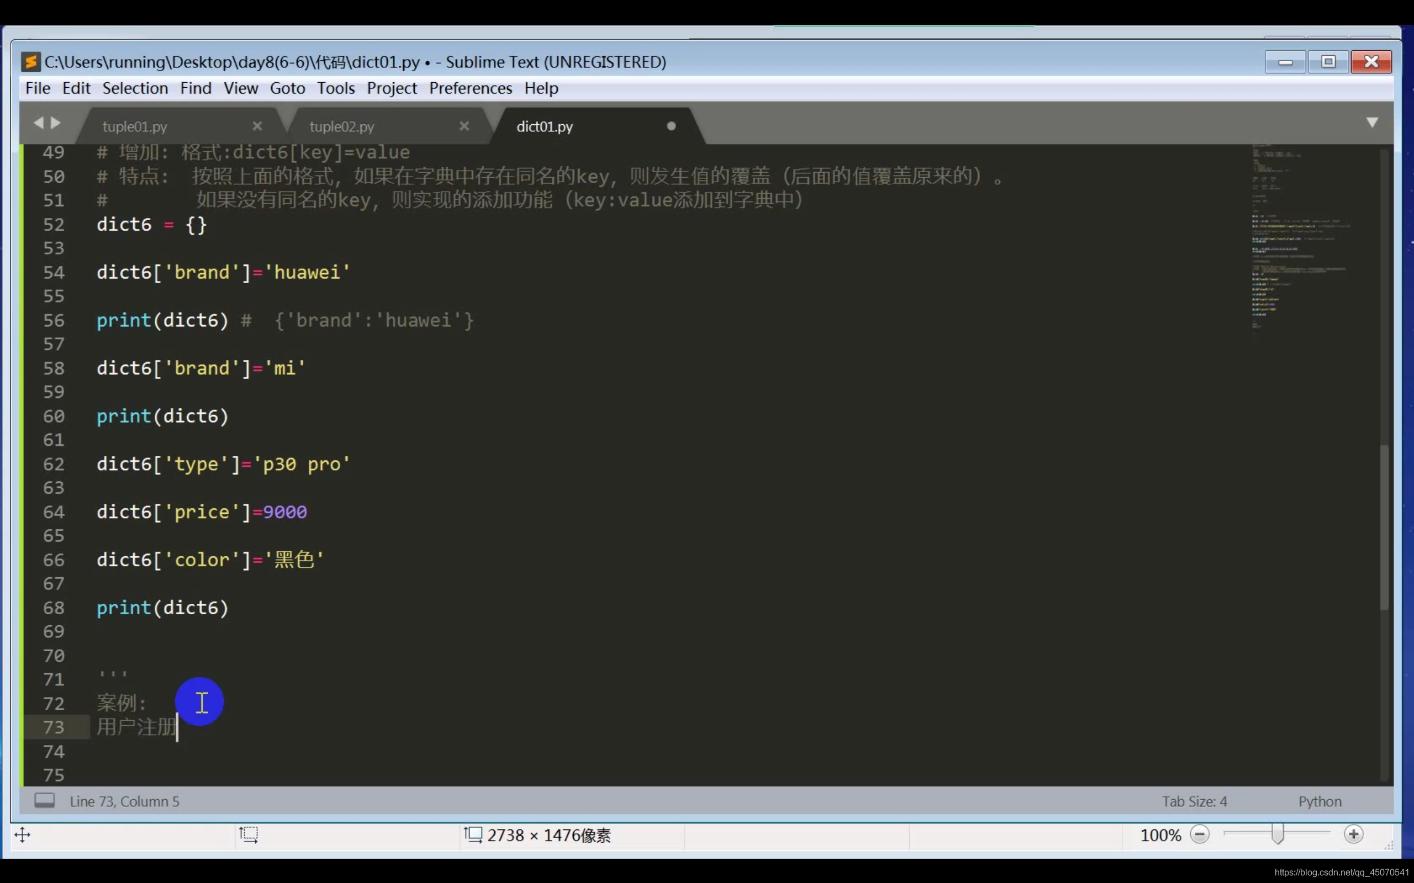Click the zoom level slider handle
This screenshot has width=1414, height=883.
(x=1278, y=834)
